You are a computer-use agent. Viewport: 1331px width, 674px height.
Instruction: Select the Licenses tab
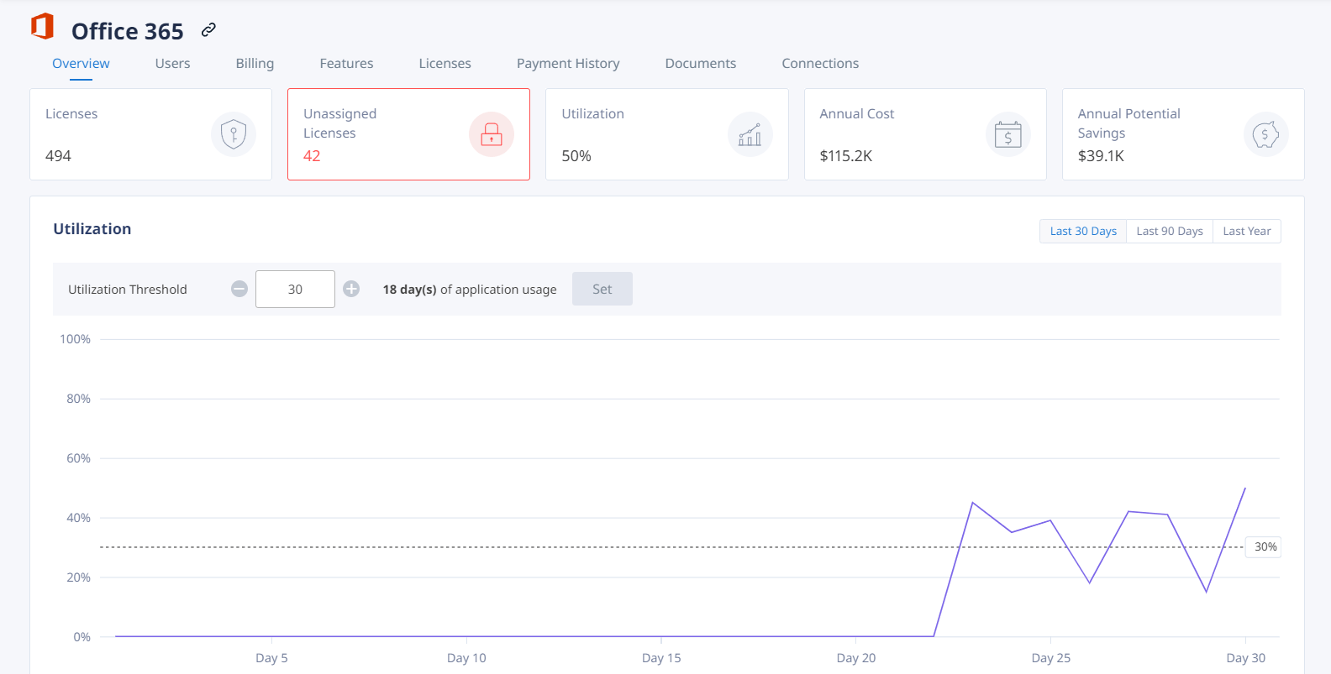tap(445, 64)
